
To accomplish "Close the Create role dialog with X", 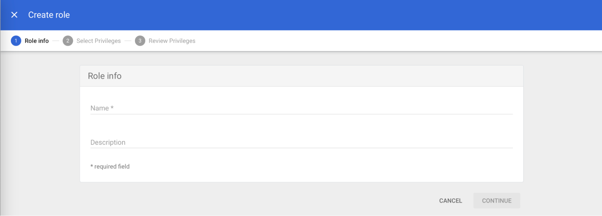I will [x=14, y=15].
